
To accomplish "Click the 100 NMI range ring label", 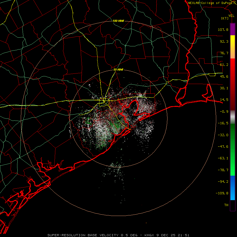I will (118, 21).
